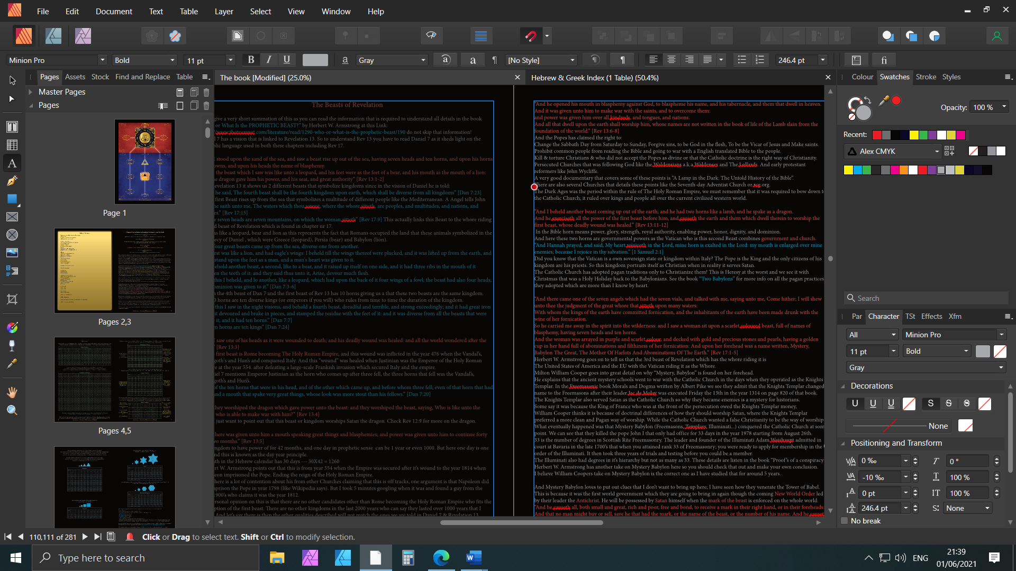Screen dimensions: 1016x571
Task: Open the Gray character style dropdown in toolbar
Action: point(392,60)
